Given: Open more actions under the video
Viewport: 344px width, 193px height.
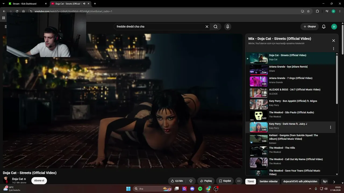Looking at the screenshot, I should 239,181.
